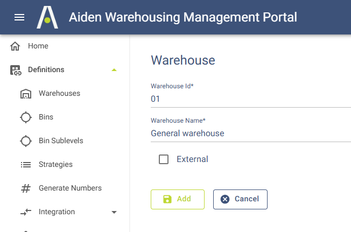Image resolution: width=351 pixels, height=232 pixels.
Task: Click the Integration arrows icon
Action: (x=26, y=212)
